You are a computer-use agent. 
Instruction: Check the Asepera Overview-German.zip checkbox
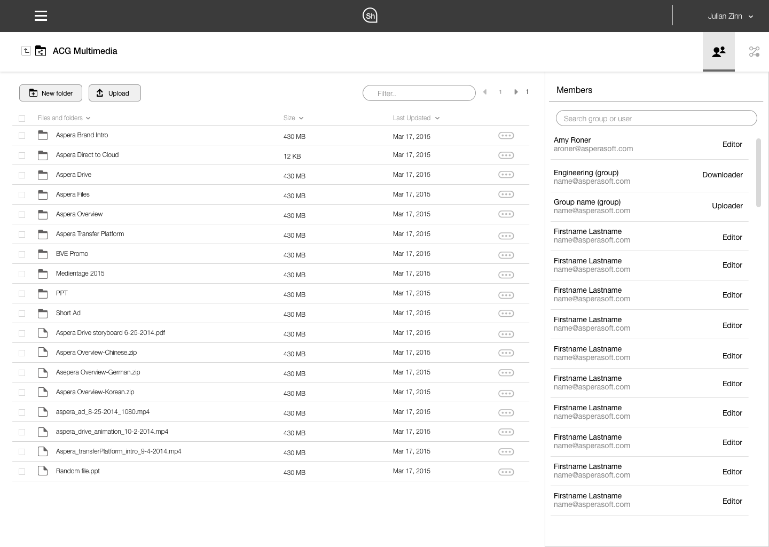[x=22, y=373]
